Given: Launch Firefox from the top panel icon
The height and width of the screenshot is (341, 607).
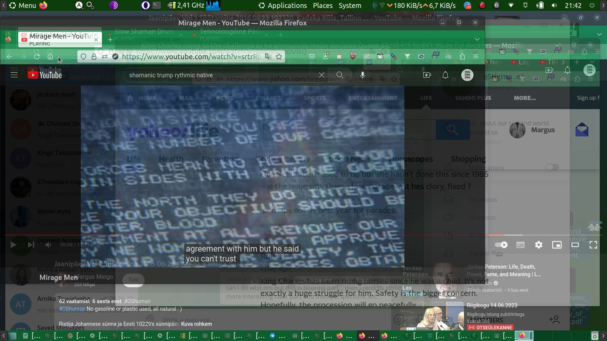Looking at the screenshot, I should 43,5.
